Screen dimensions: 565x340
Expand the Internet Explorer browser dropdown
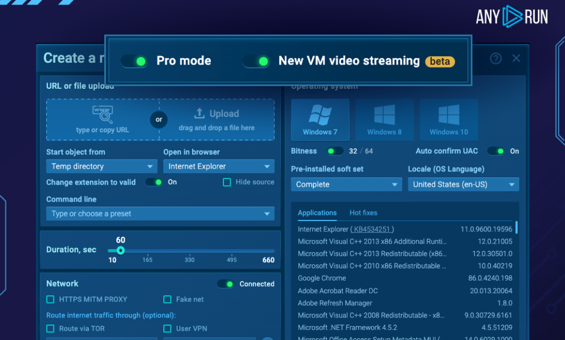click(x=218, y=166)
